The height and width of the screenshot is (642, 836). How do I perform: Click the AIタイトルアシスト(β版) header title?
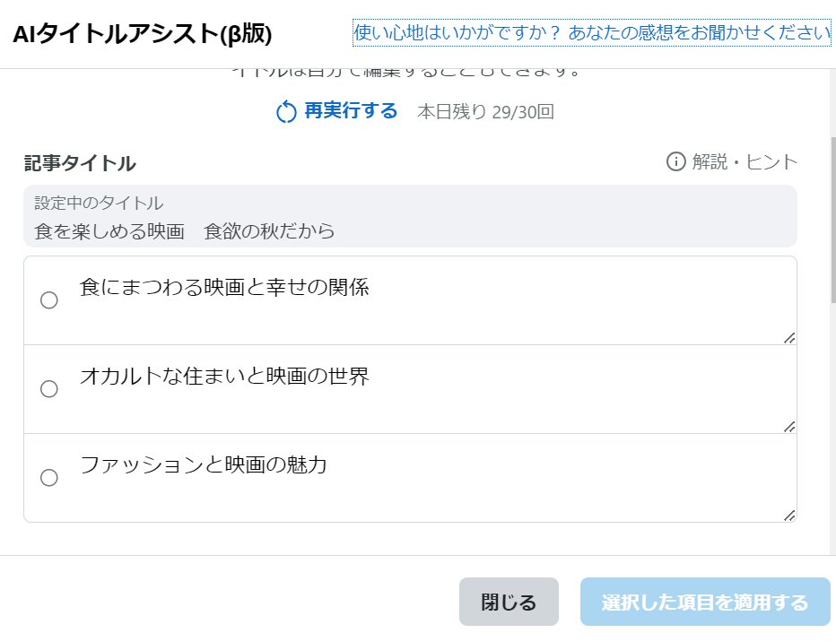click(143, 33)
